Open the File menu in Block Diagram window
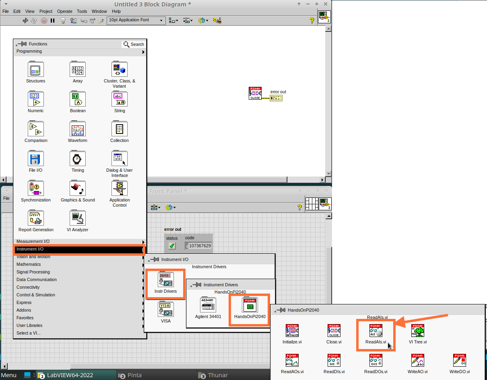Image resolution: width=487 pixels, height=380 pixels. 6,11
